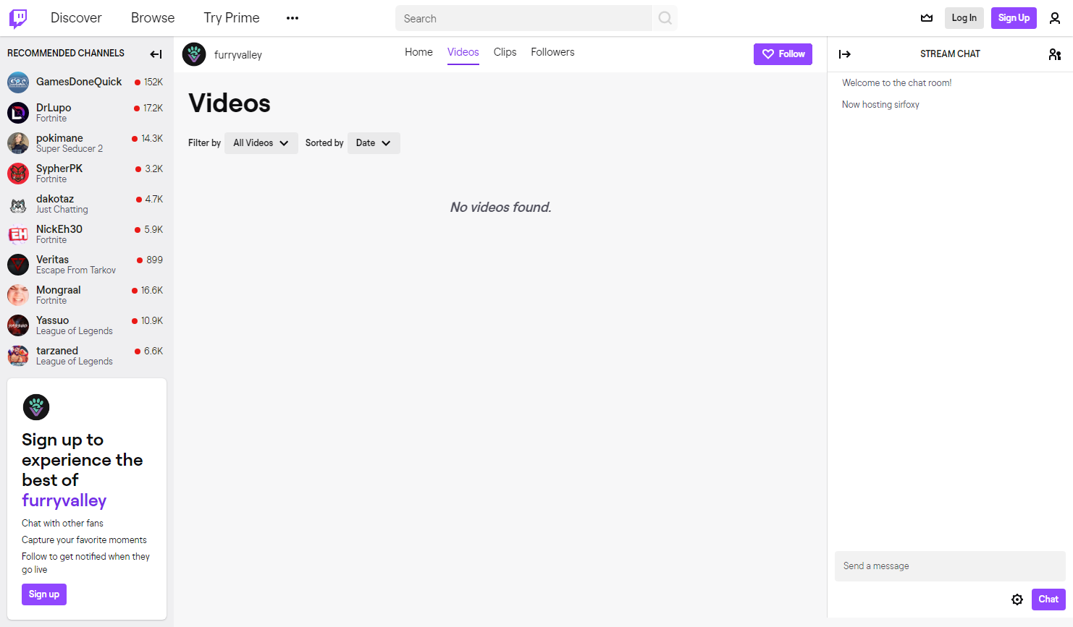Open dakotaz channel name
1073x627 pixels.
(55, 199)
